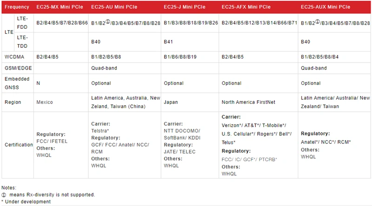This screenshot has height=206, width=372.
Task: Click the Mexico region cell
Action: point(45,102)
